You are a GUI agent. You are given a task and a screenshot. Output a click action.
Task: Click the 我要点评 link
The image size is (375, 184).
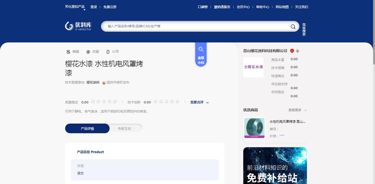197,102
